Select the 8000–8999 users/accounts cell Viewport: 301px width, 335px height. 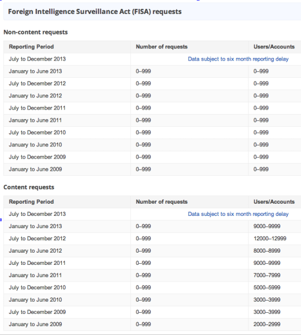point(267,250)
